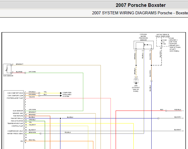Select 'TEMPERATURE FLAP' pin label
Viewport: 188px width, 149px height.
pyautogui.click(x=15, y=123)
